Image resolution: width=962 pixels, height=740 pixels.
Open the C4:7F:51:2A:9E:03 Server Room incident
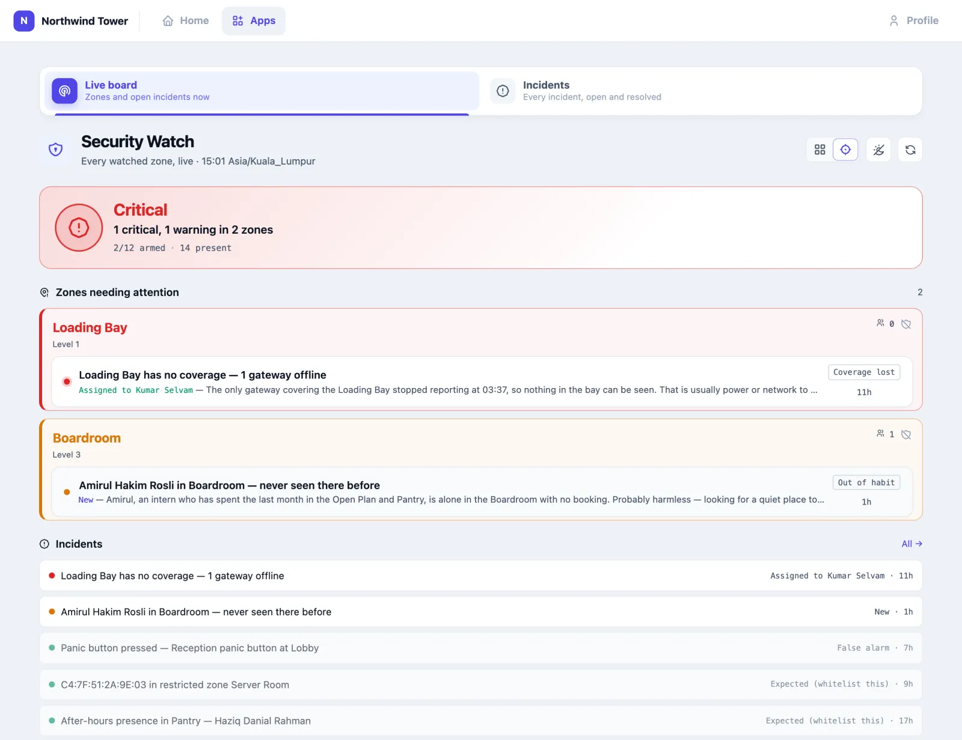pos(481,684)
